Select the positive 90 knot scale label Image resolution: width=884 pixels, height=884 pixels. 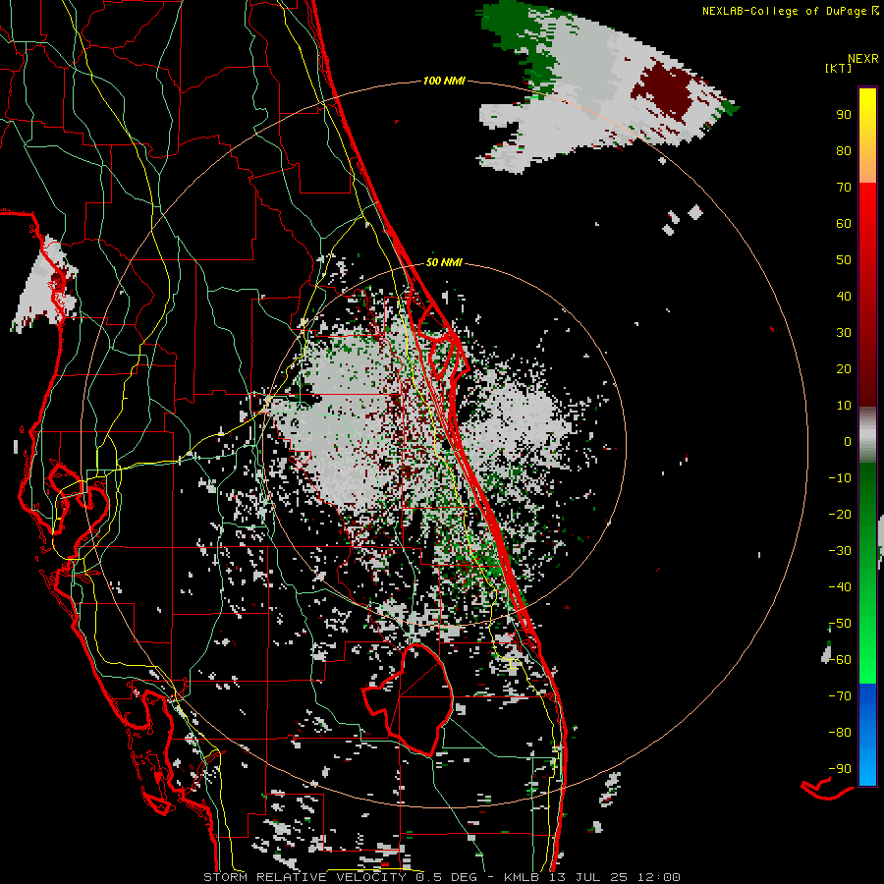click(x=844, y=115)
